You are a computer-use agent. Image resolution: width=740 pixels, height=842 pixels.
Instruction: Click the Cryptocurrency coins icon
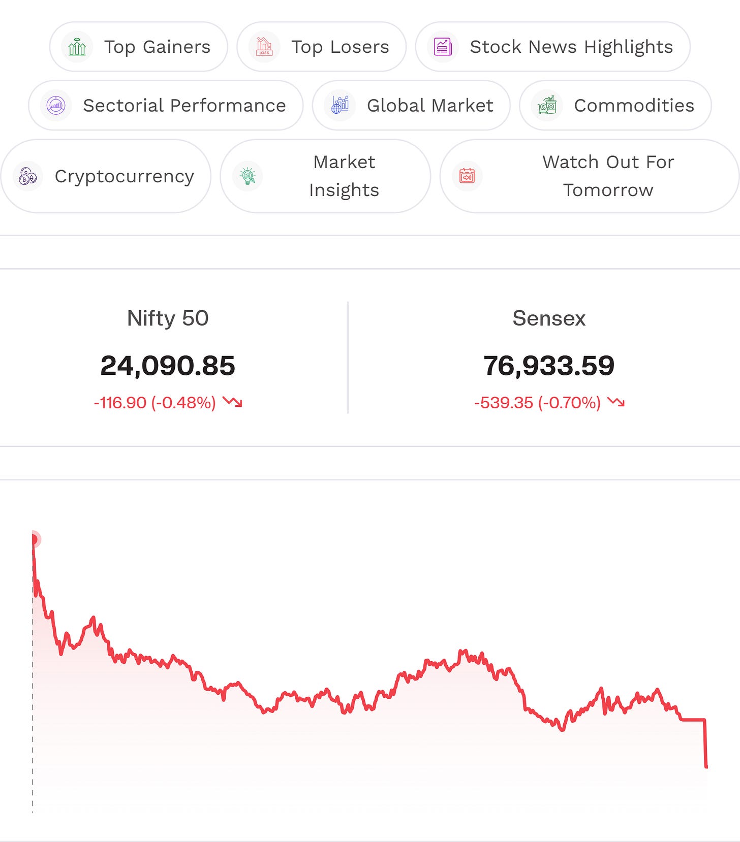pos(27,176)
